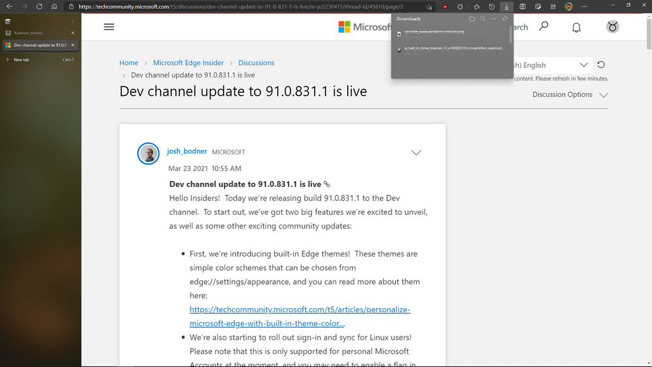Go back to the previous page
The image size is (652, 367).
(x=9, y=7)
